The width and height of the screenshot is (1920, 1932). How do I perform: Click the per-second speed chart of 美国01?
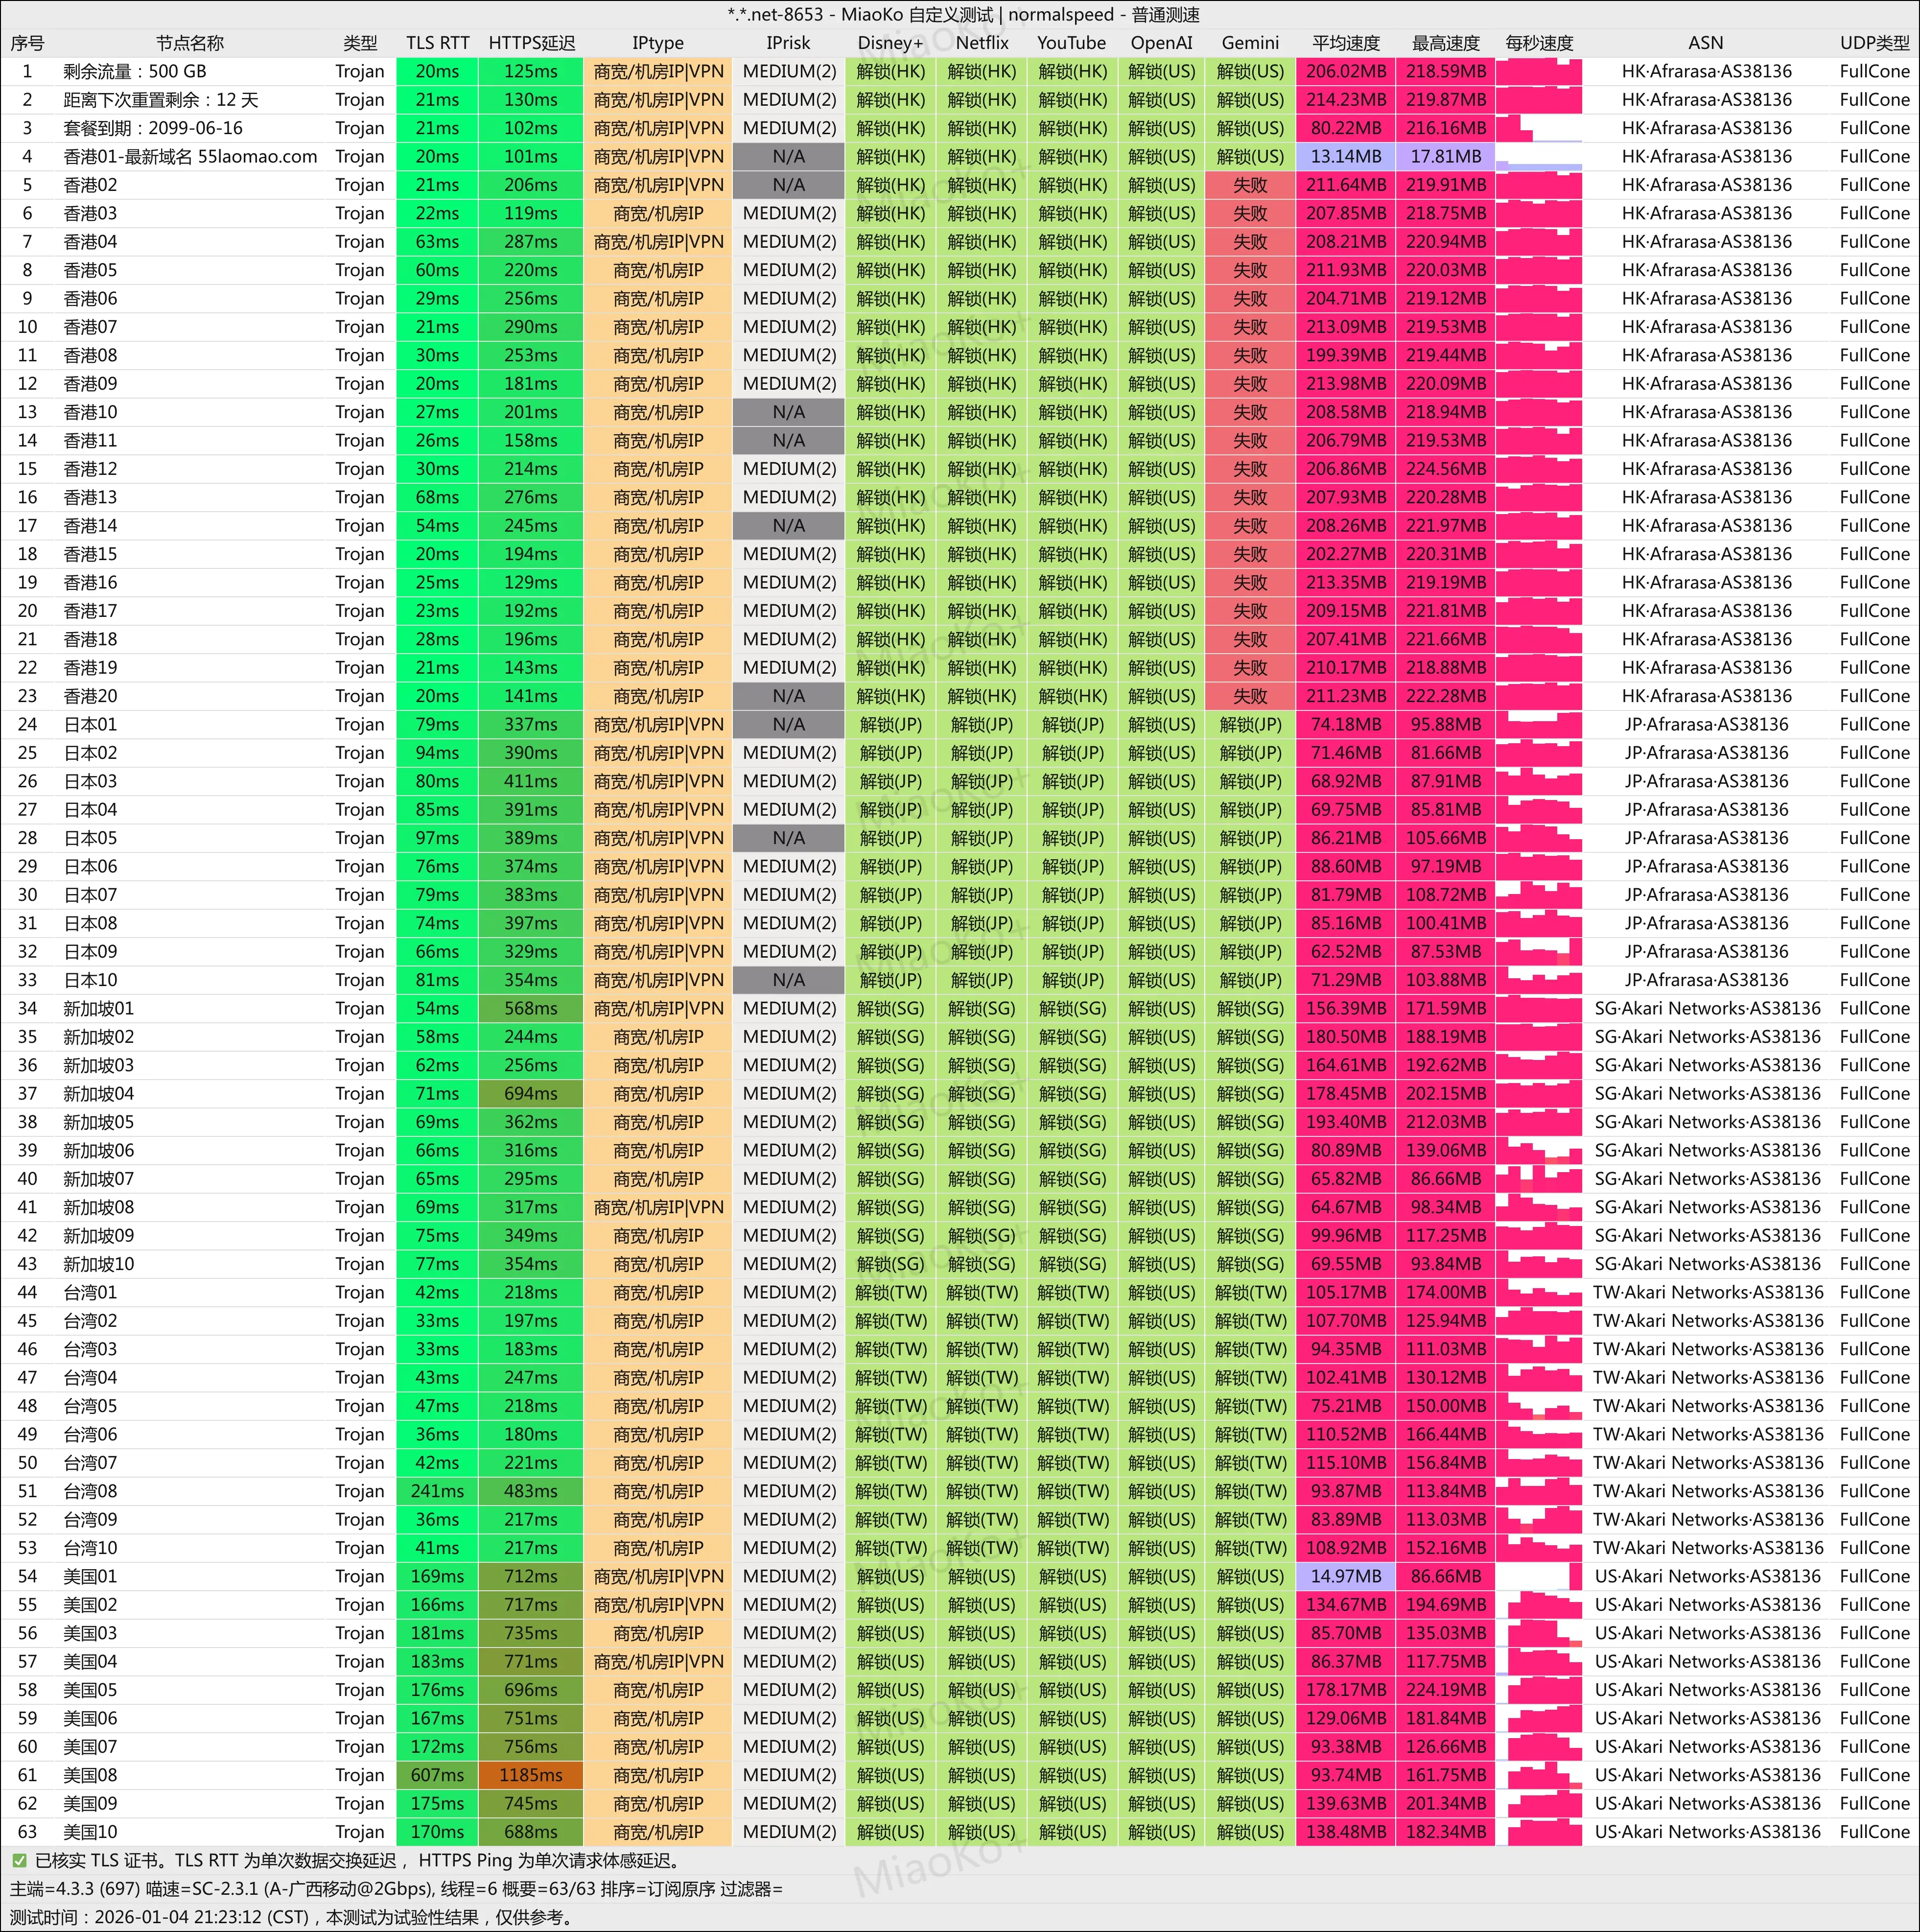point(1539,1577)
